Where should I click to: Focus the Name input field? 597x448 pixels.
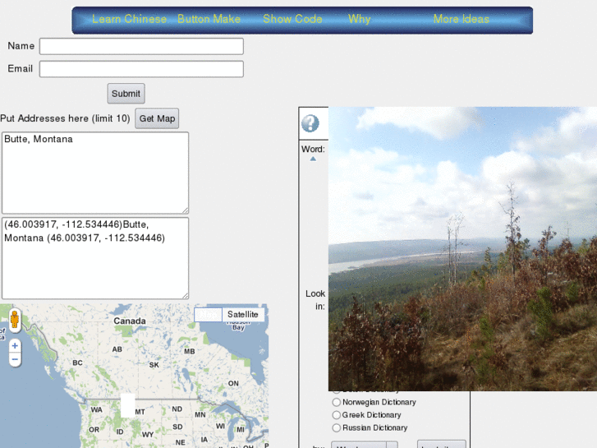coord(141,46)
